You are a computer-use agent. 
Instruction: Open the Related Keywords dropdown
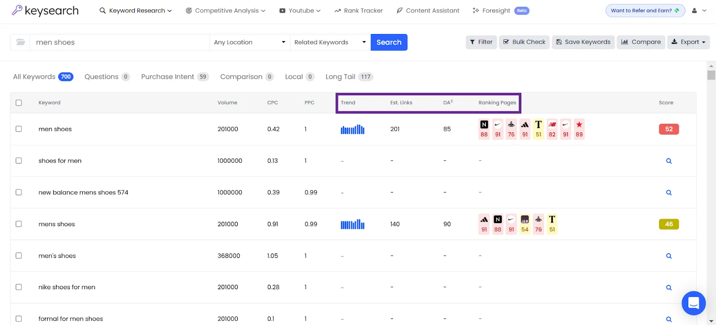[x=330, y=42]
